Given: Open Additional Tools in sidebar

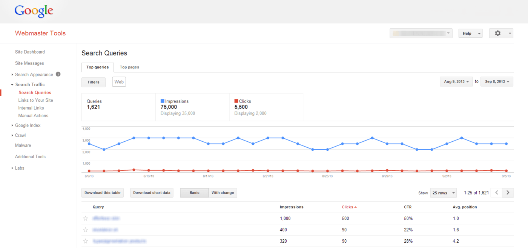Looking at the screenshot, I should click(30, 157).
